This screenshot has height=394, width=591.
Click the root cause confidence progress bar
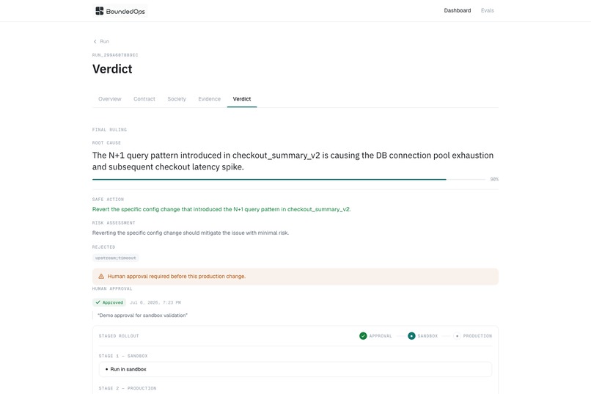coord(289,180)
